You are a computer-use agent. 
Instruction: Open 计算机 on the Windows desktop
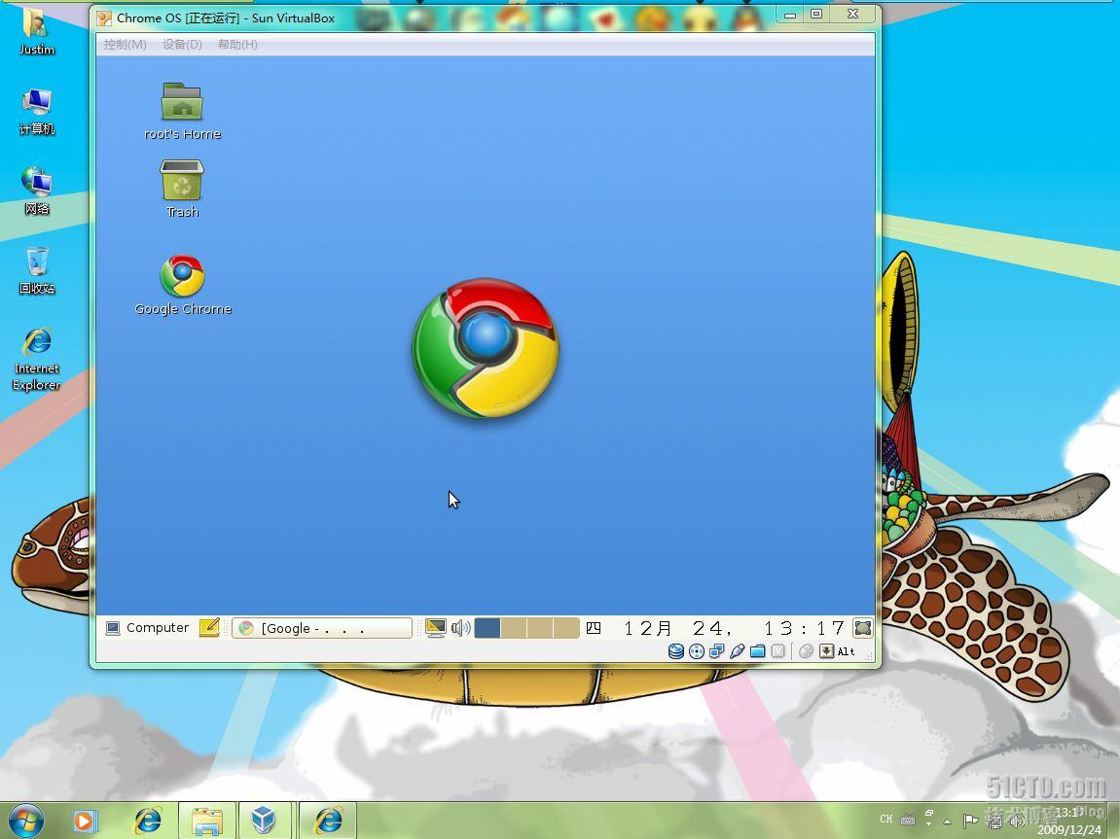pos(36,111)
